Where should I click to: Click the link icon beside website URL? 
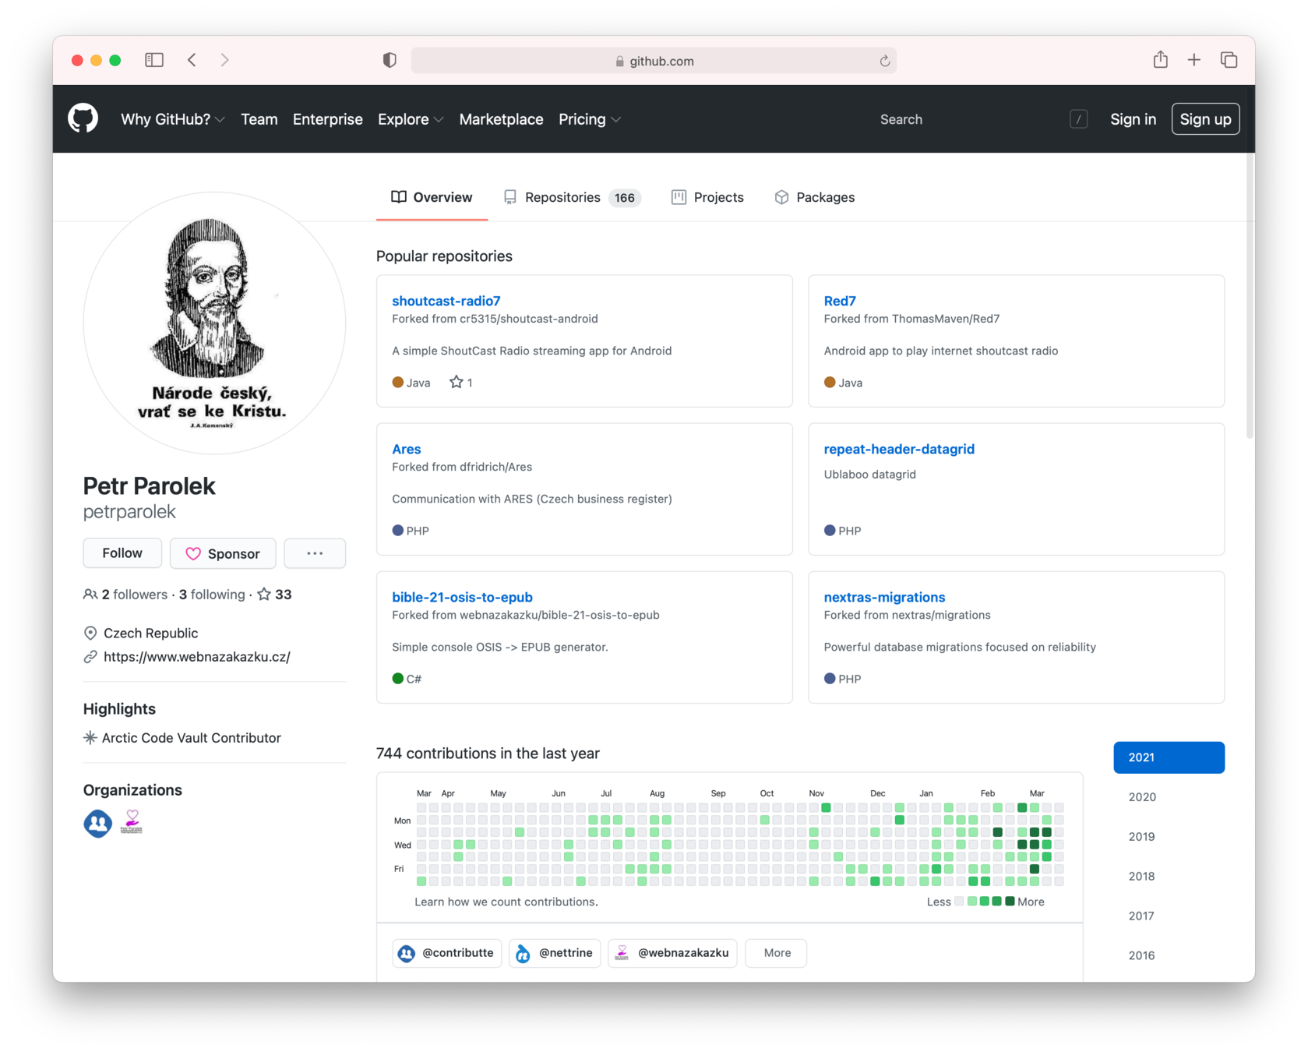pos(90,657)
